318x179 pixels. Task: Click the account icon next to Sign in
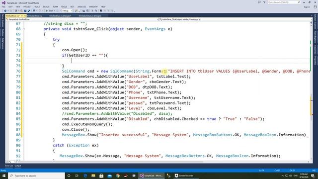pyautogui.click(x=315, y=6)
